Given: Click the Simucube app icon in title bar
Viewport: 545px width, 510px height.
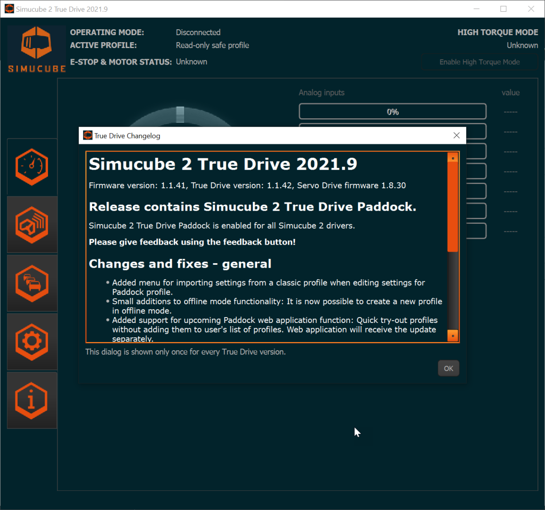Looking at the screenshot, I should (10, 9).
